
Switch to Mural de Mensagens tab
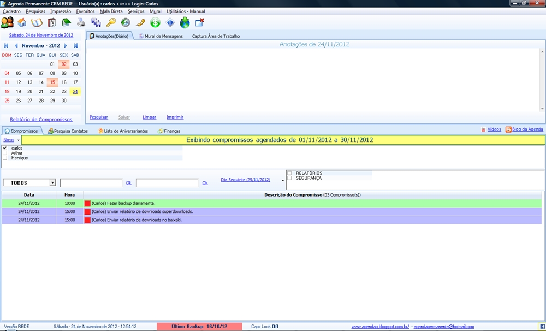pos(161,36)
